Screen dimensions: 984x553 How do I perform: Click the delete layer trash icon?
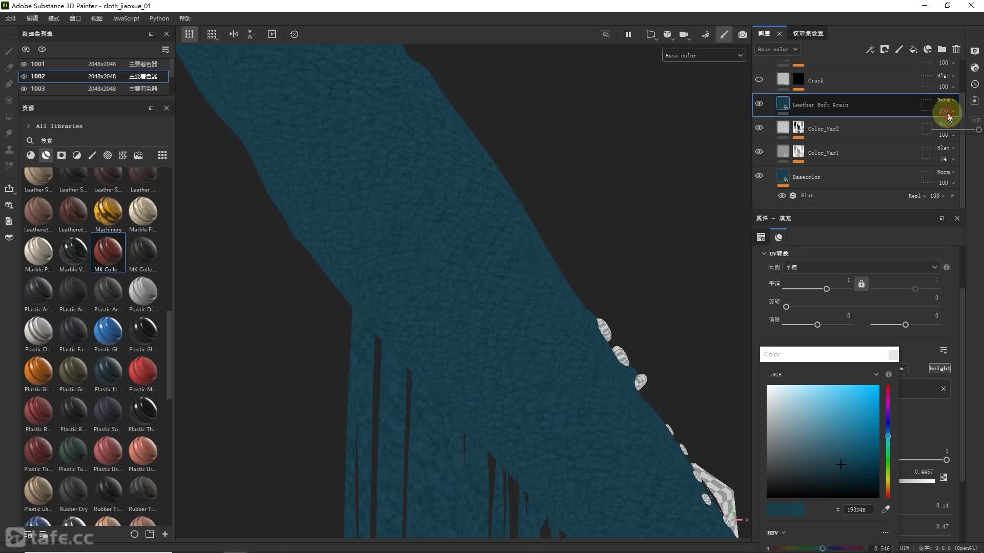956,49
